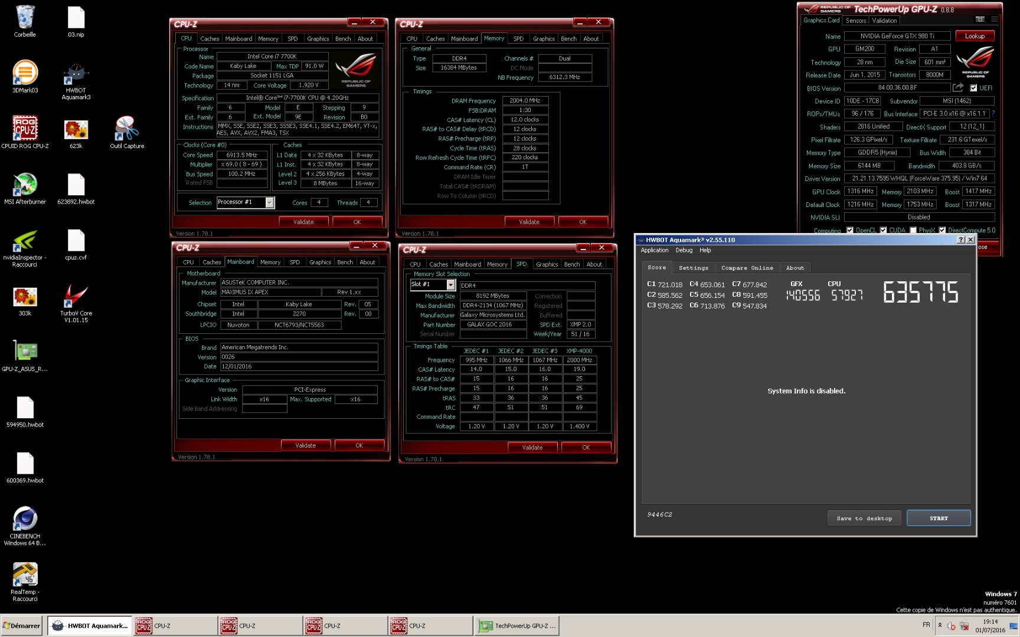Toggle the DirectCompute 5.0 checkbox

click(942, 230)
